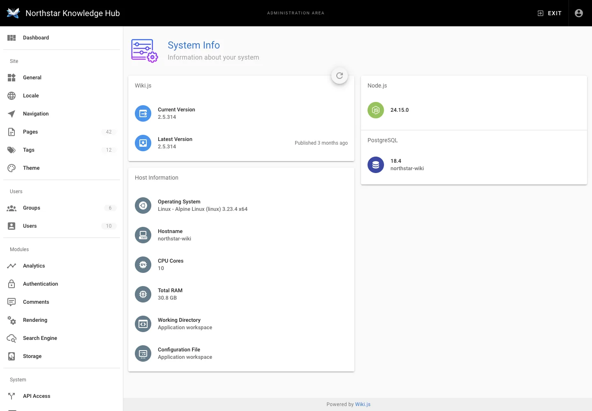Open Theme settings
This screenshot has height=411, width=592.
click(62, 168)
